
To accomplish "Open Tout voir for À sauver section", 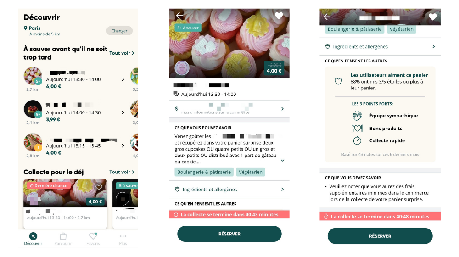I will click(x=122, y=53).
